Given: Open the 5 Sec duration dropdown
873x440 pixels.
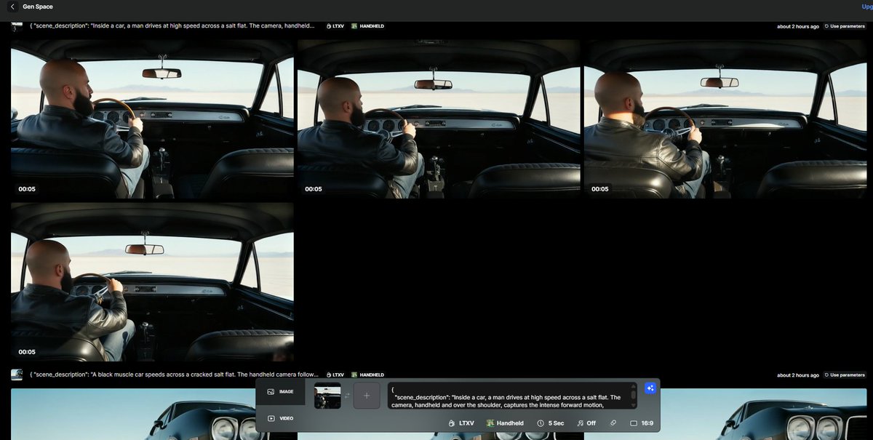Looking at the screenshot, I should click(551, 423).
